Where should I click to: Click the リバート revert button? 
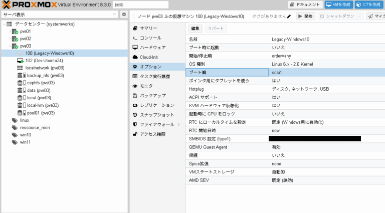tap(216, 29)
